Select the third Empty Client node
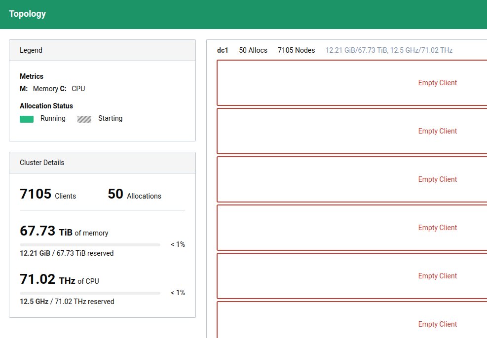The height and width of the screenshot is (338, 487). (352, 179)
